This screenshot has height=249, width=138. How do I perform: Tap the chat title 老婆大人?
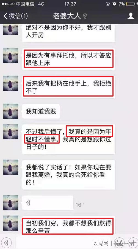pyautogui.click(x=67, y=16)
